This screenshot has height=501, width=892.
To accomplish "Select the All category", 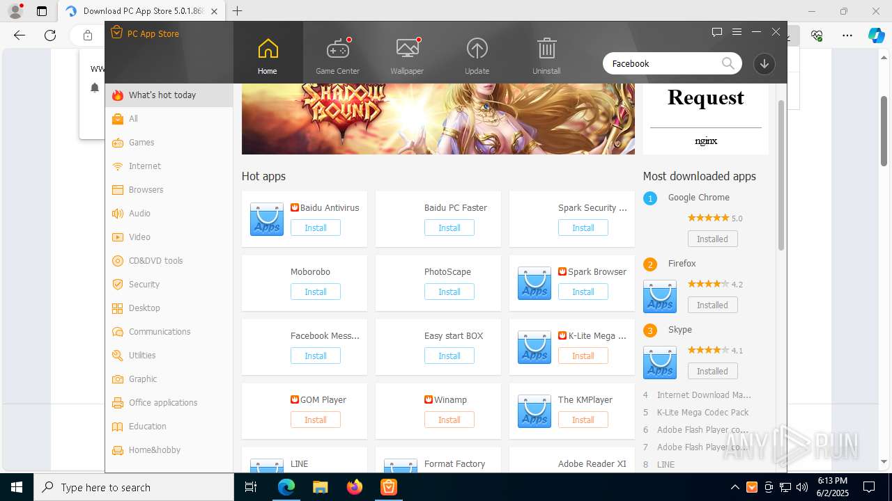I will (169, 119).
